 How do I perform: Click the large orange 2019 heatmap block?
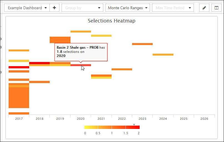60,40
